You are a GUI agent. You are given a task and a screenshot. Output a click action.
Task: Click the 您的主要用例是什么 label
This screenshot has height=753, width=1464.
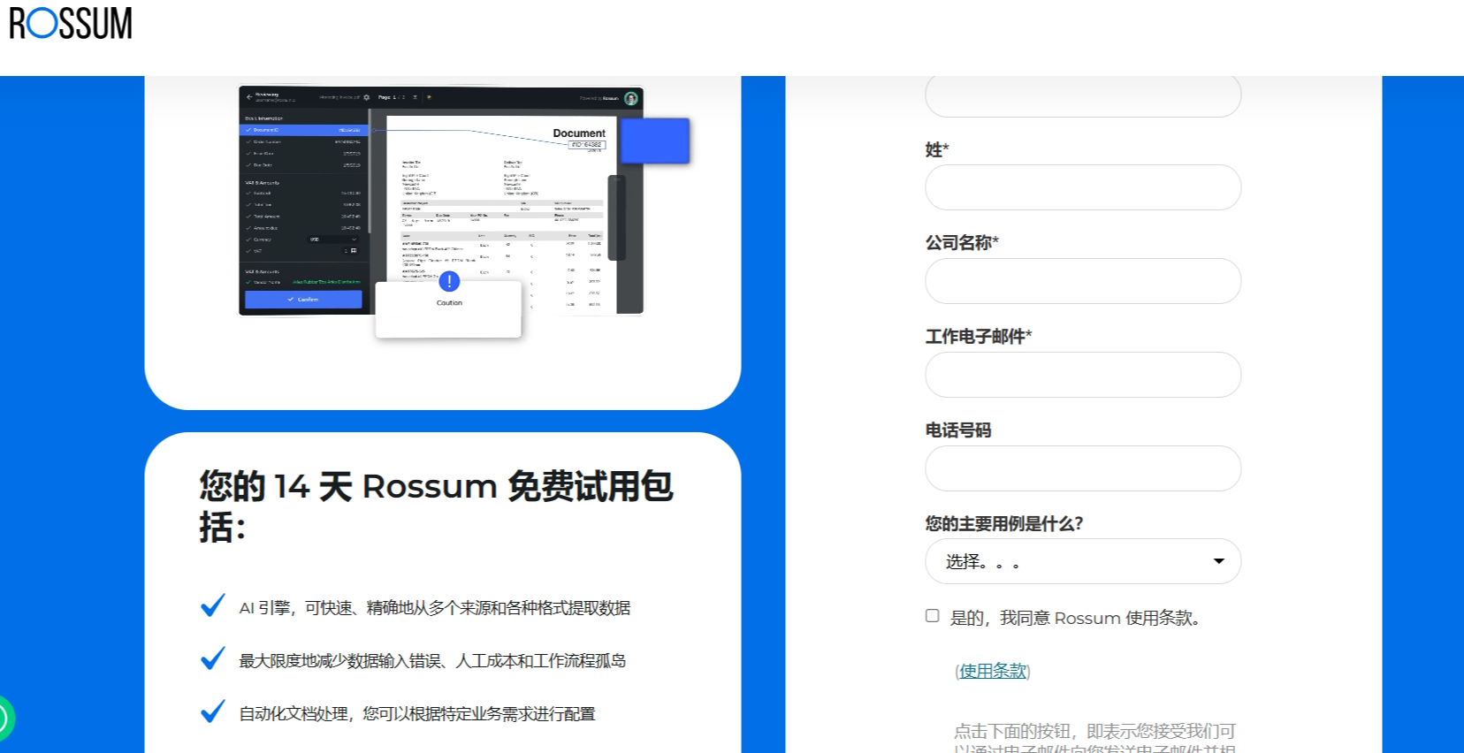1004,524
